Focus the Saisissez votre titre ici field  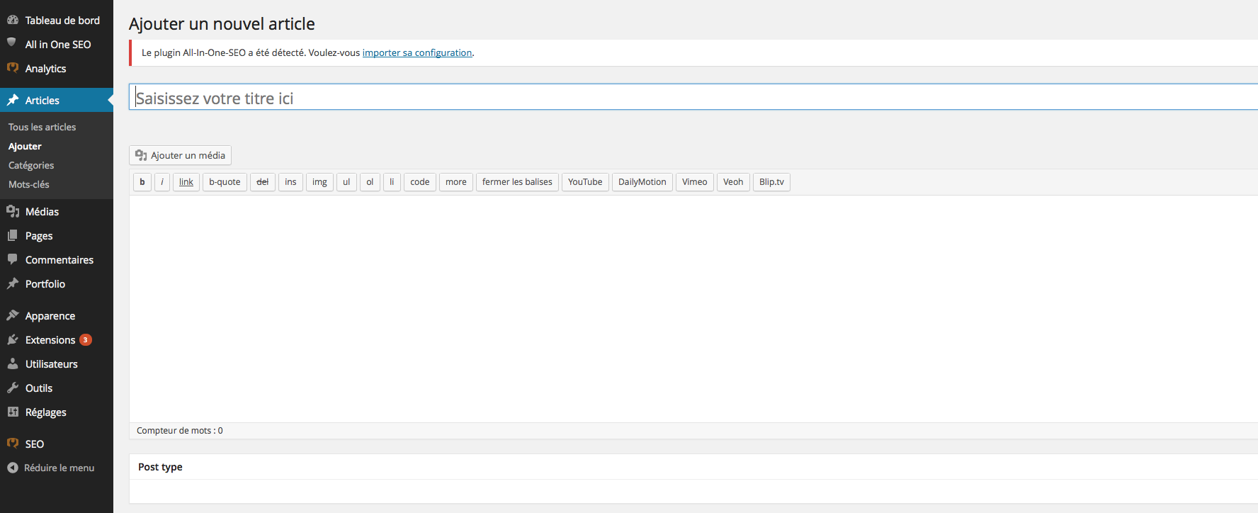click(x=693, y=97)
